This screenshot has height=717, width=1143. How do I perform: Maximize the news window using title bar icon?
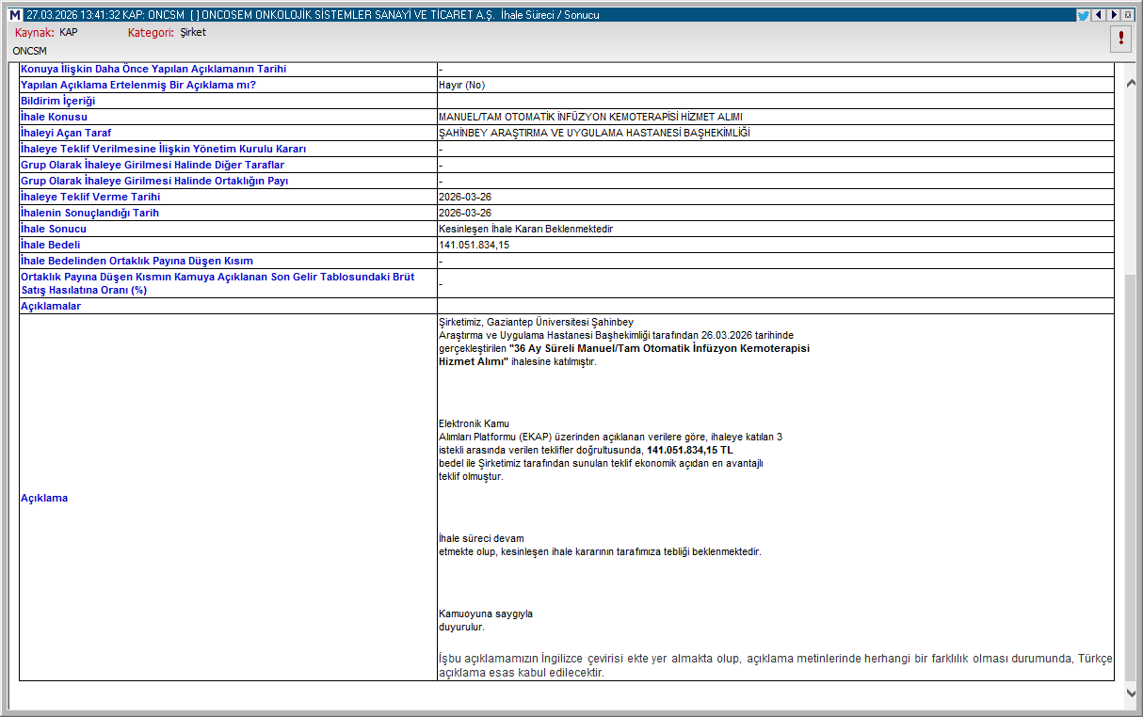click(1128, 15)
